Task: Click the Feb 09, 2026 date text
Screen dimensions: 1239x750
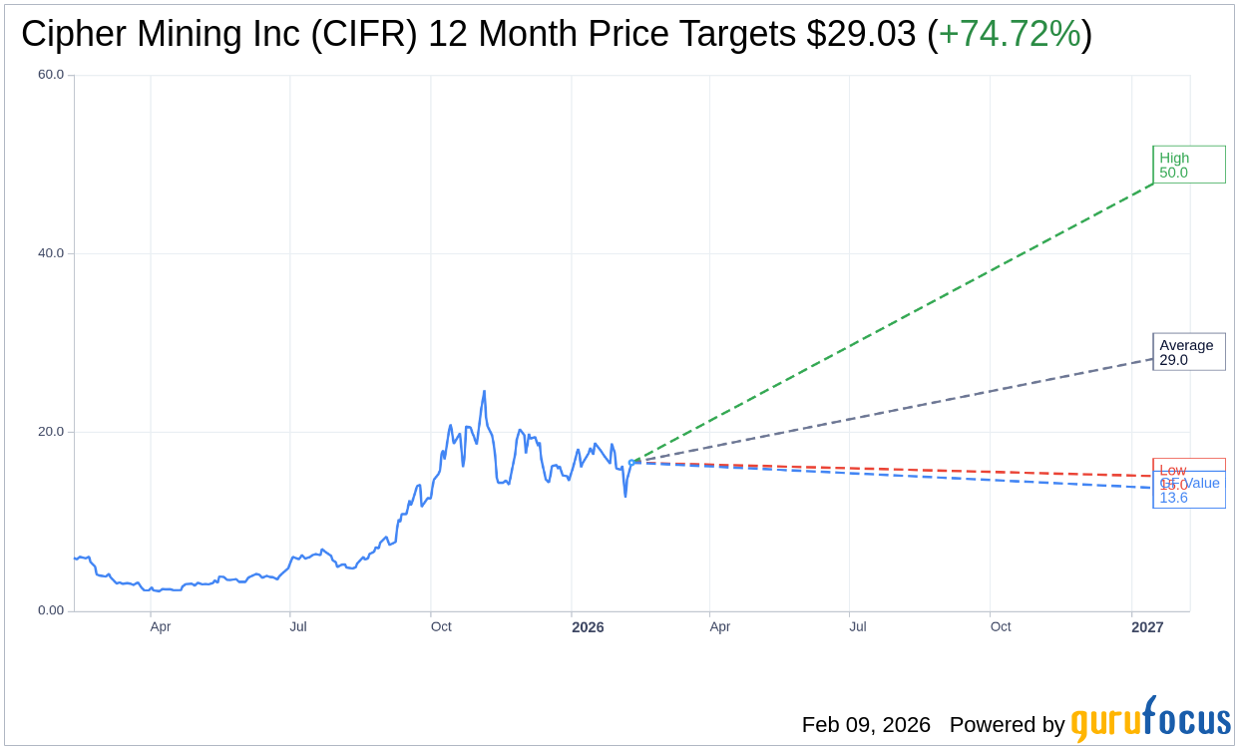Action: tap(866, 725)
